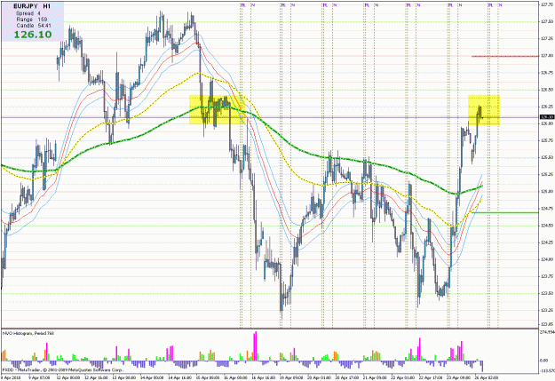Image resolution: width=555 pixels, height=381 pixels.
Task: Click the 123.25 price axis label
Action: point(547,310)
